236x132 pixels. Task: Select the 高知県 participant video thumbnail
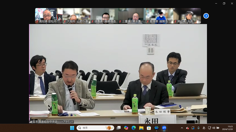pos(49,16)
